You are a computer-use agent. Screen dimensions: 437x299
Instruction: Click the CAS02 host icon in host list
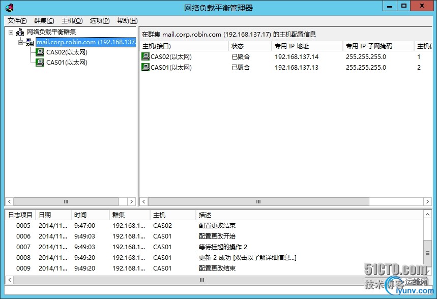pyautogui.click(x=145, y=56)
